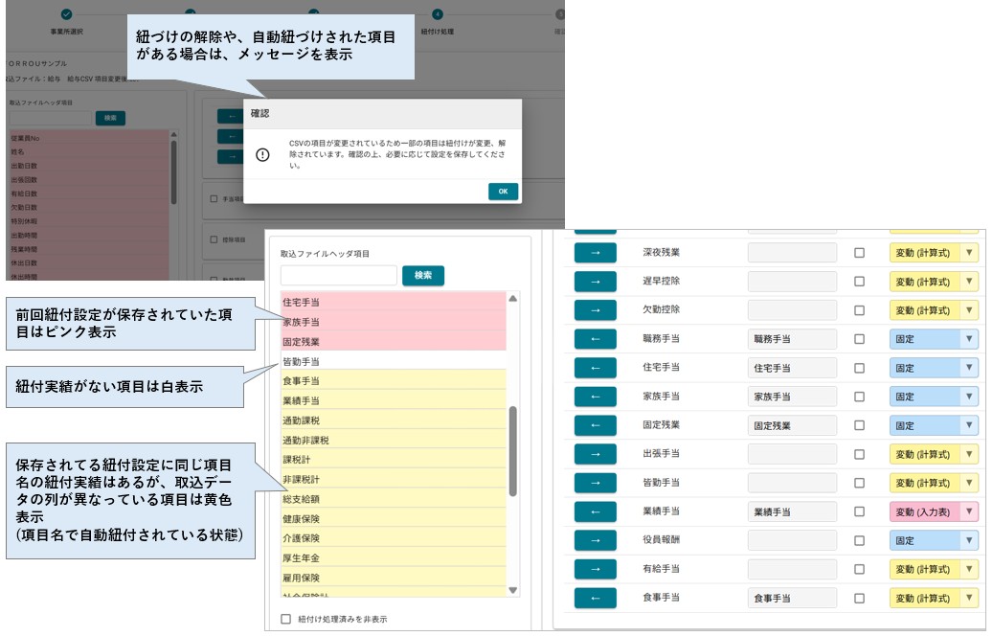Click the right arrow button for 遅早控除
This screenshot has height=636, width=993.
pyautogui.click(x=595, y=282)
